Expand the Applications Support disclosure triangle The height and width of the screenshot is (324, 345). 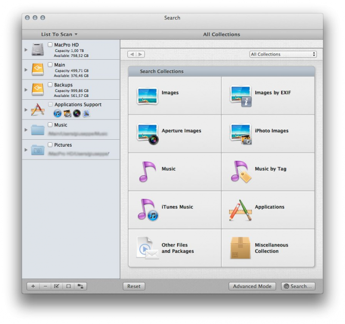26,109
